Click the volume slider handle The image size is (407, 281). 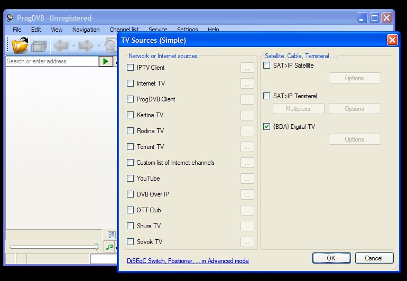96,247
